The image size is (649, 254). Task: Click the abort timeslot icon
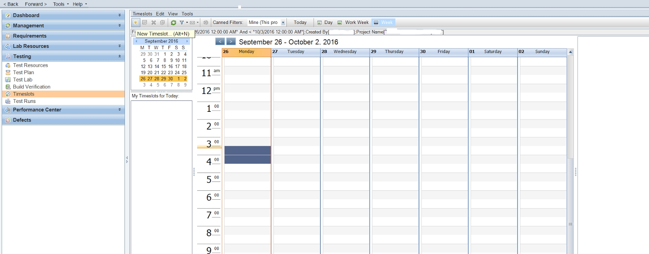163,23
